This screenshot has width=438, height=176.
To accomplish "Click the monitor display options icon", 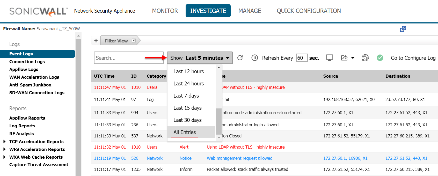I will 329,58.
